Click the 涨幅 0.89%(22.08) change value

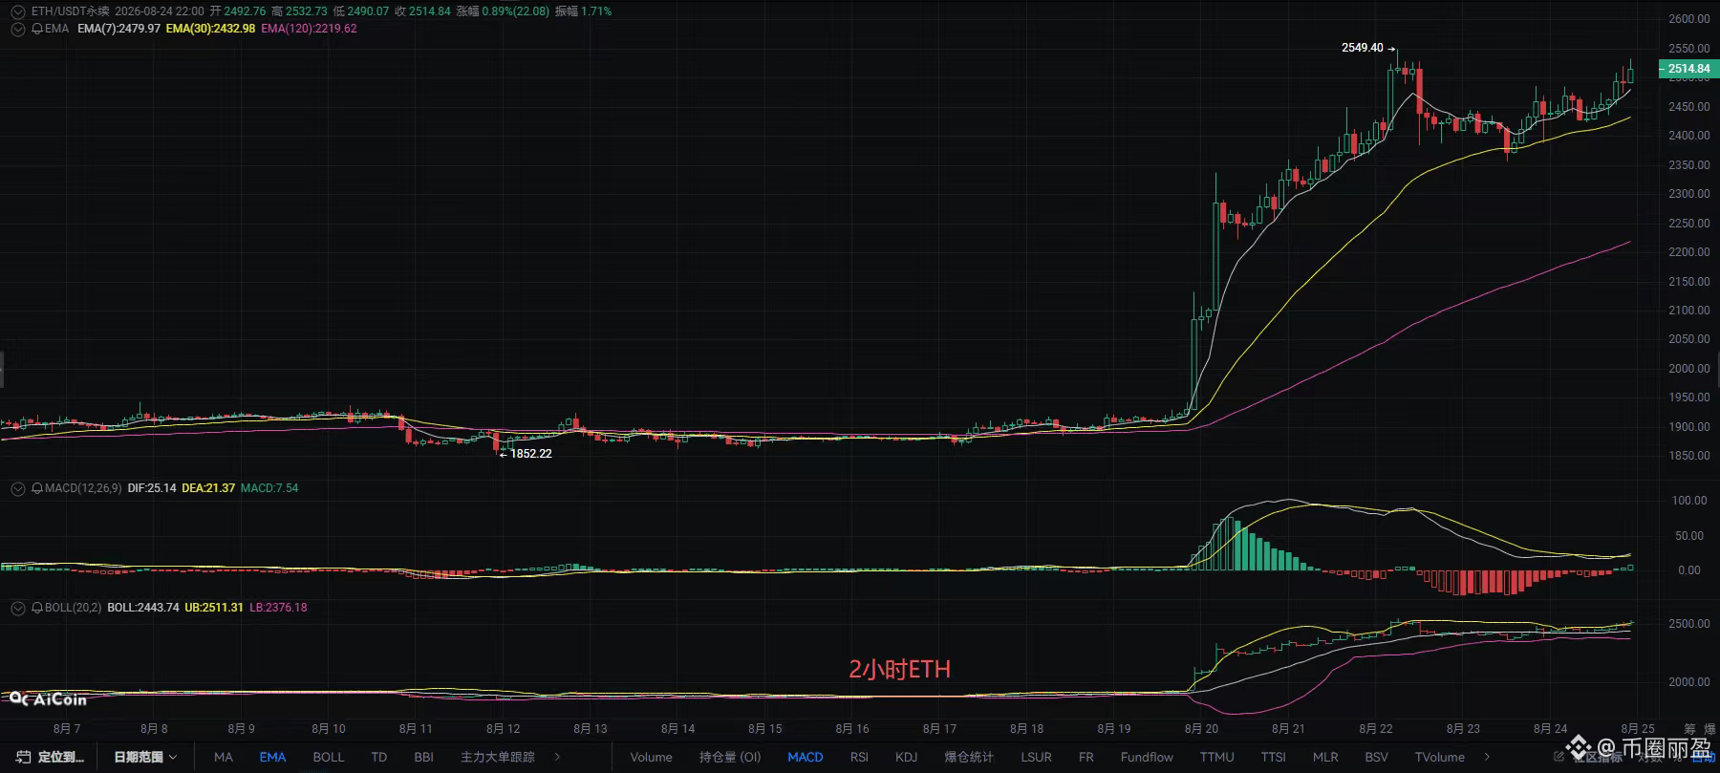click(x=503, y=11)
